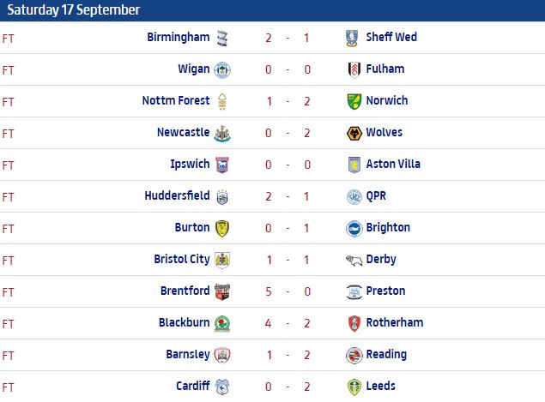Click the Leeds club crest
Screen dimensions: 545x402
tap(350, 387)
